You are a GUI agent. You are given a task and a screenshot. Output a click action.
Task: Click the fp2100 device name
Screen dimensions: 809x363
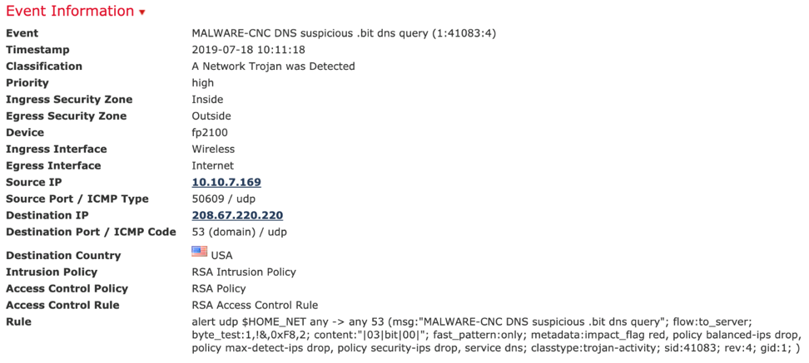[x=209, y=133]
